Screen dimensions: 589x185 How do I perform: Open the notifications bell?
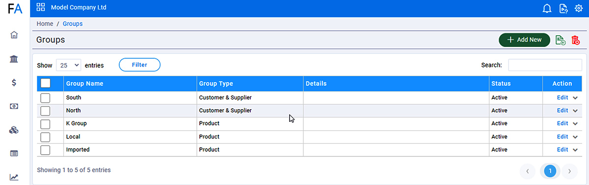point(547,8)
